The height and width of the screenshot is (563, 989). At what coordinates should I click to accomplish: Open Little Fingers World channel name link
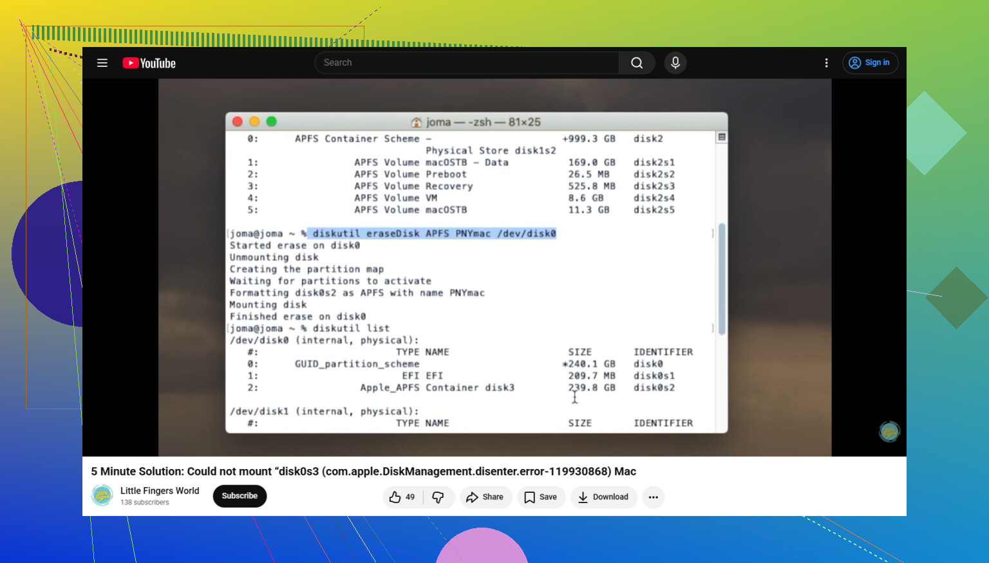point(160,491)
